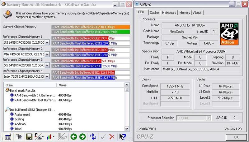Click the results list scroll-down arrow

[127, 128]
